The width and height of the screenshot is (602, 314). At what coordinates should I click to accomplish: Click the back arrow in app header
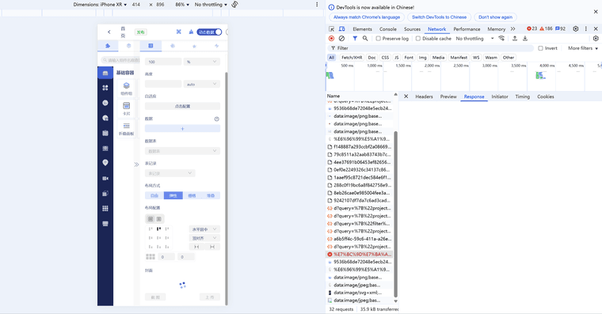point(109,32)
